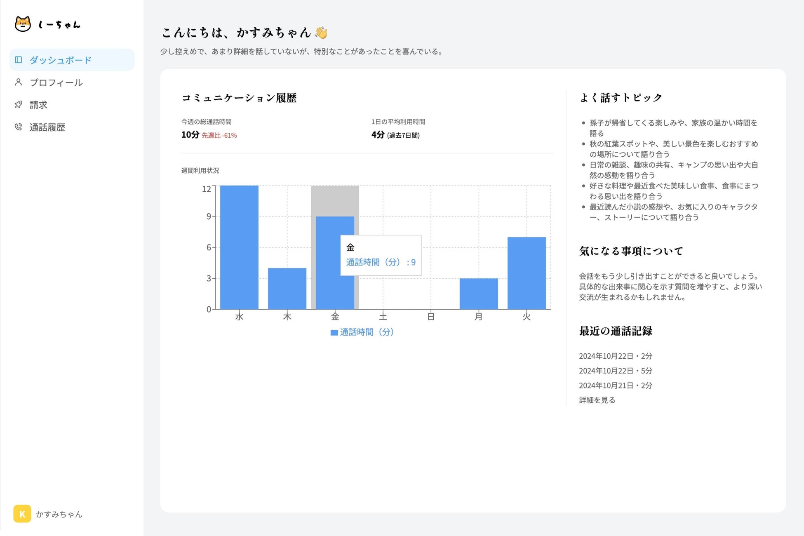Open the ダッシュボード menu item
Viewport: 804px width, 536px height.
pyautogui.click(x=60, y=60)
